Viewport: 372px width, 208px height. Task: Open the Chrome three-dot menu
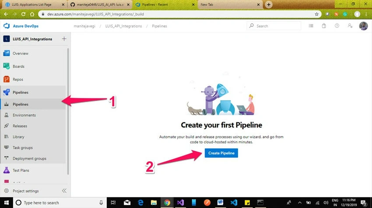click(x=366, y=14)
